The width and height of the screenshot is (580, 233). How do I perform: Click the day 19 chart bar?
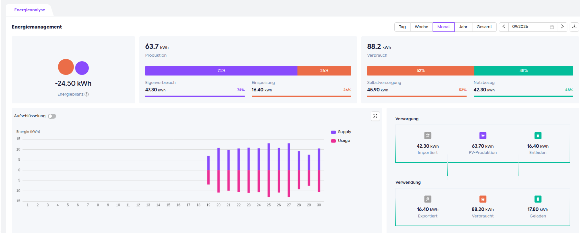point(208,170)
